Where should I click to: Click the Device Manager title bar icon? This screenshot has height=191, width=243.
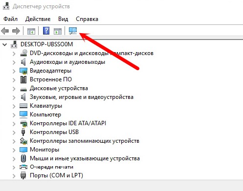click(x=6, y=6)
